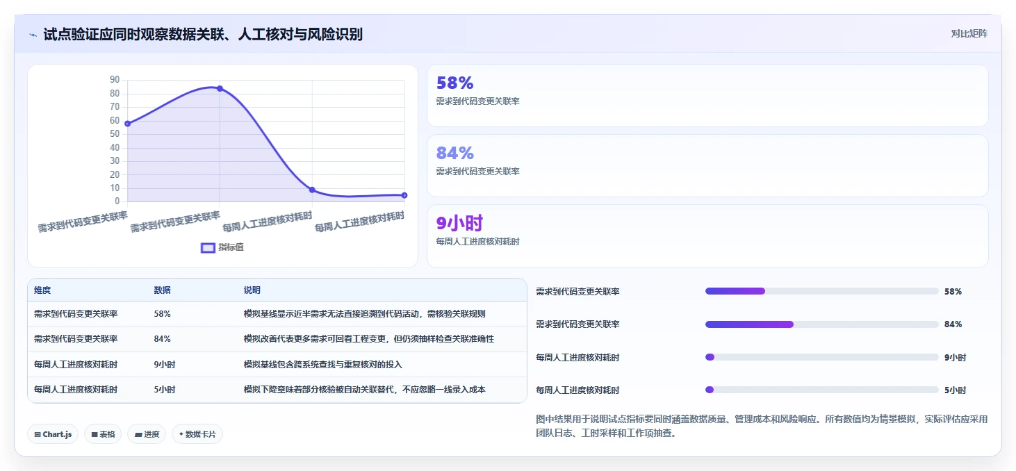
Task: Select the 84% KPI card value
Action: pos(454,153)
